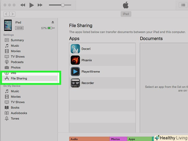The width and height of the screenshot is (188, 141).
Task: Open the list view menu icon
Action: pyautogui.click(x=183, y=5)
